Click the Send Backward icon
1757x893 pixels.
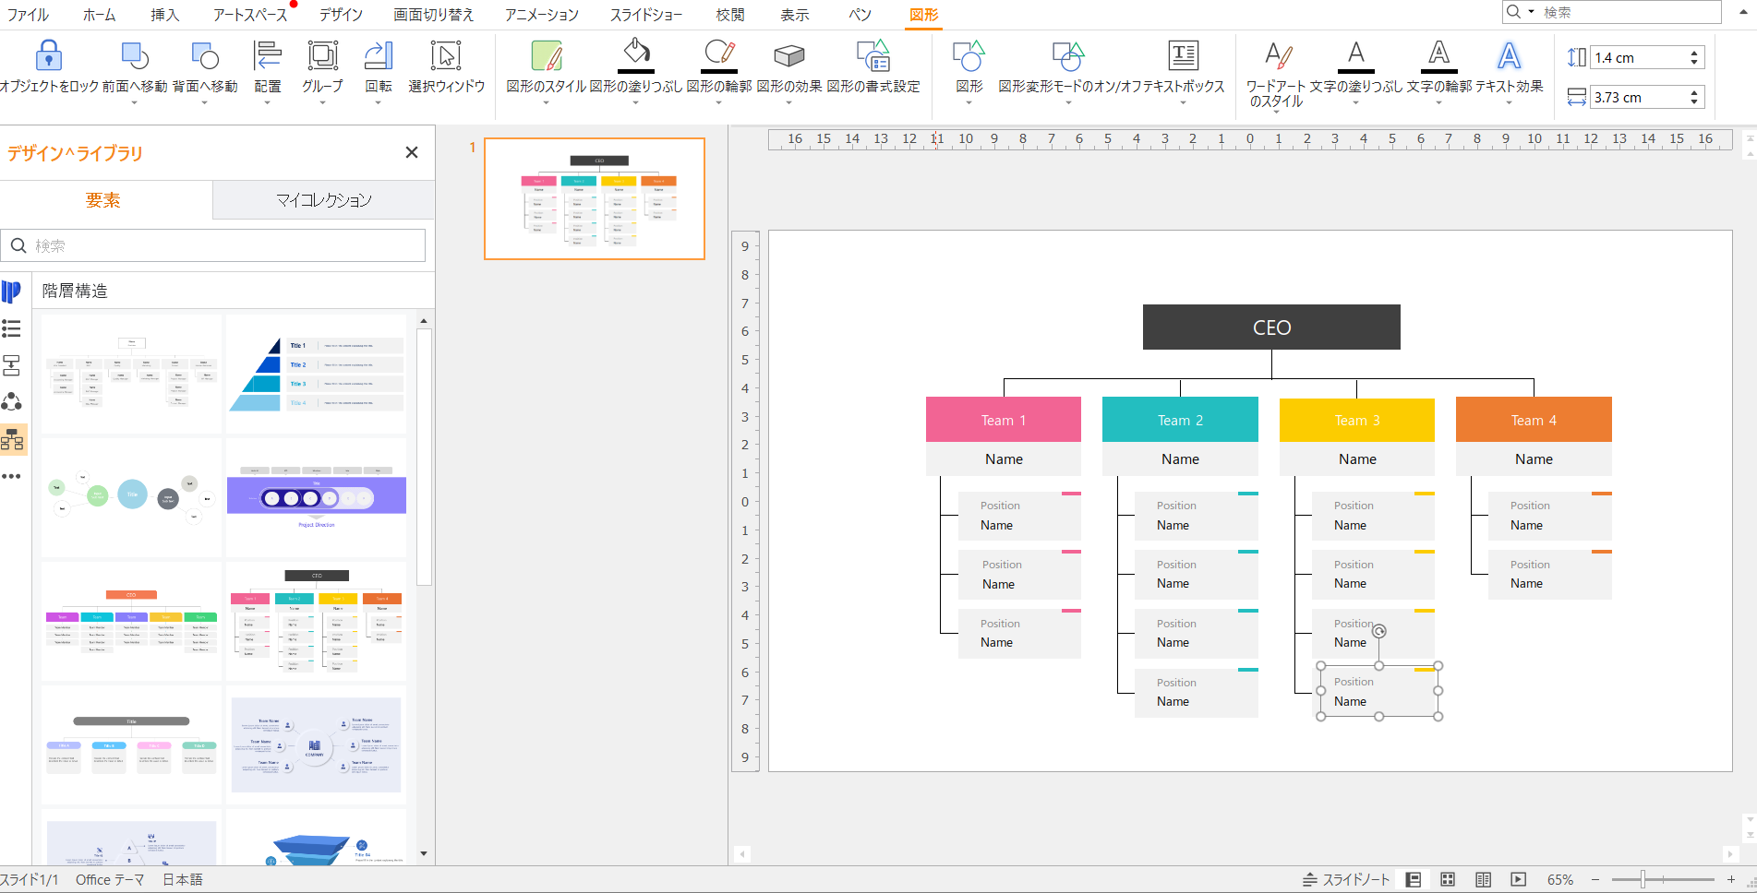[x=205, y=57]
